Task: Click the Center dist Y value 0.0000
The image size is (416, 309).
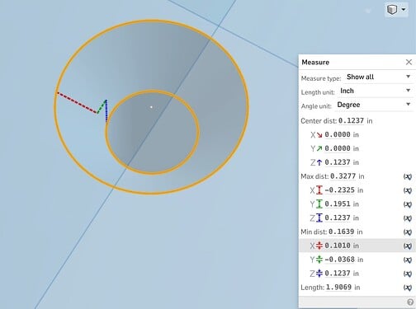Action: 338,148
